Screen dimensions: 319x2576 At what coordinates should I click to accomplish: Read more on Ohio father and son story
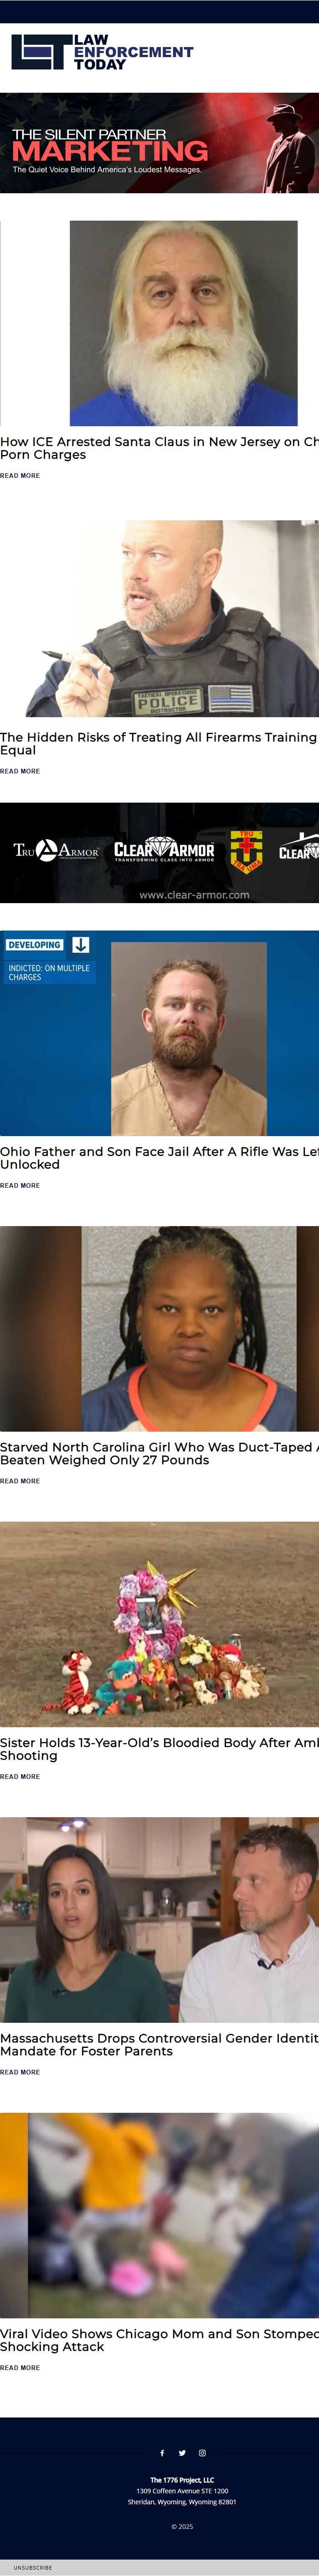point(20,1185)
